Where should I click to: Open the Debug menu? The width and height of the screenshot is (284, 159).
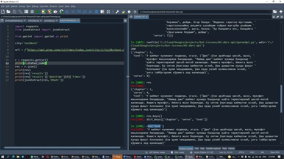(x=35, y=6)
